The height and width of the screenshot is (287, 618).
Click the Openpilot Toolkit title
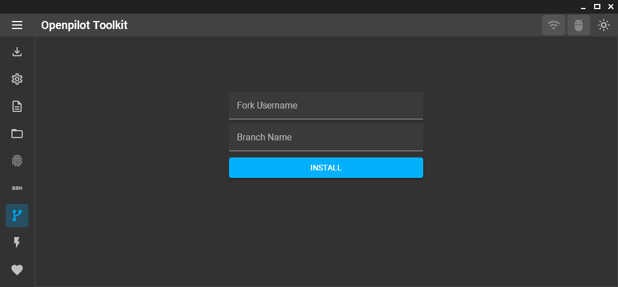84,25
